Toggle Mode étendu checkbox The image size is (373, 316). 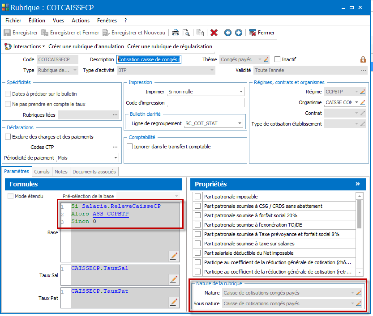(10, 196)
